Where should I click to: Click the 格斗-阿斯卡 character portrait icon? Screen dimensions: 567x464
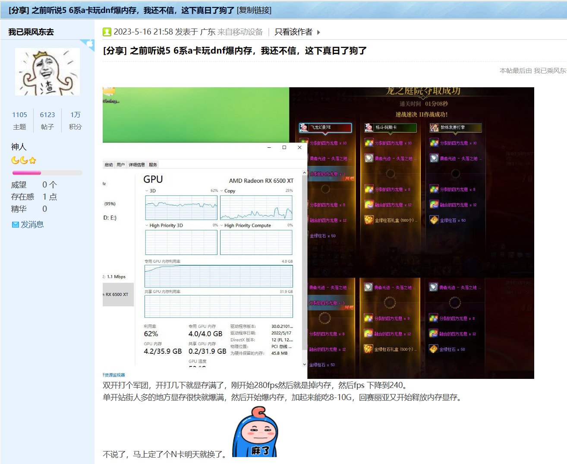tap(369, 127)
